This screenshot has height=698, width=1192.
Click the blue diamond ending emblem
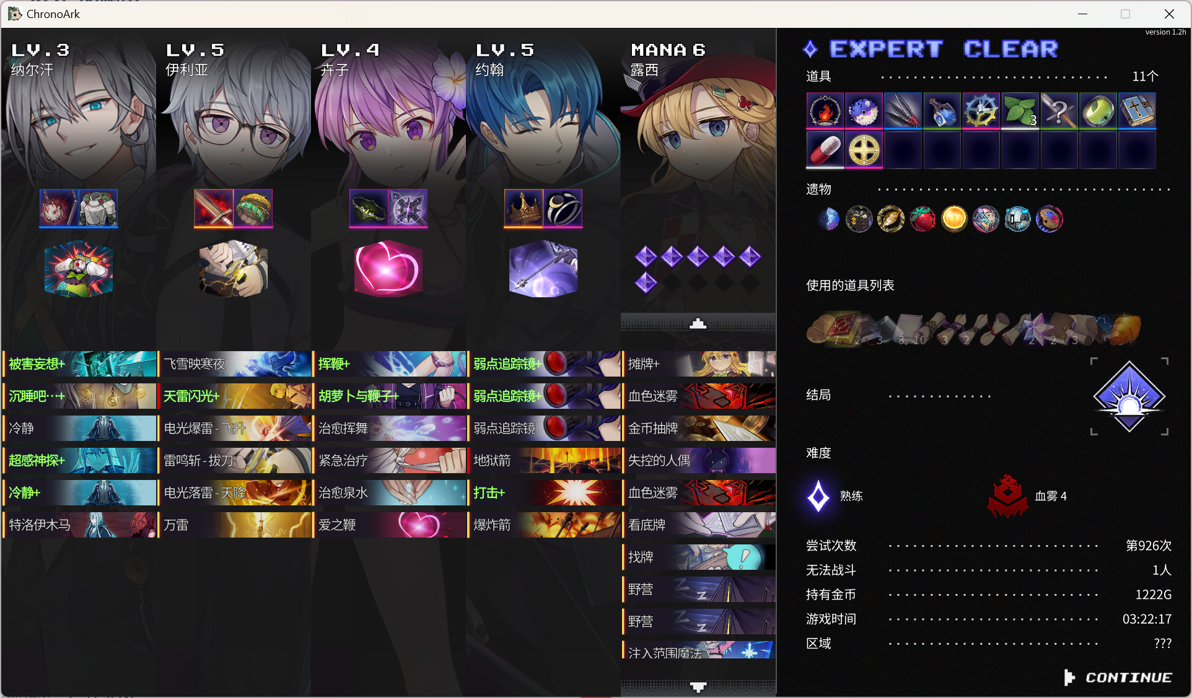pos(1129,396)
